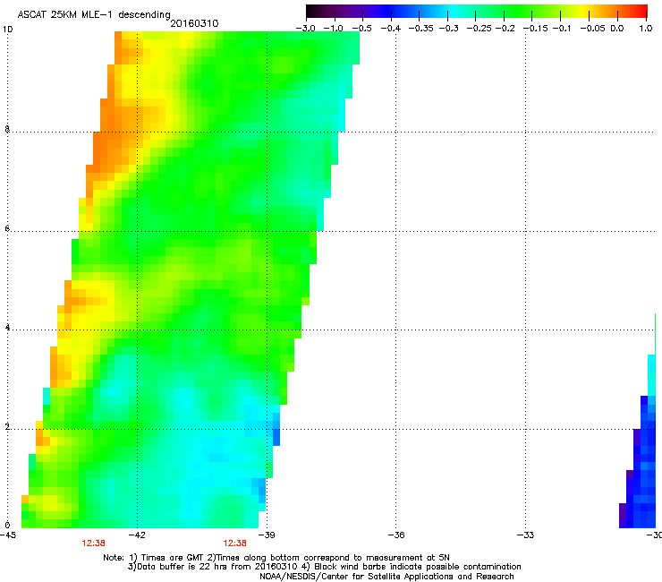Image resolution: width=662 pixels, height=582 pixels.
Task: Click the date label 20160310
Action: coord(194,23)
